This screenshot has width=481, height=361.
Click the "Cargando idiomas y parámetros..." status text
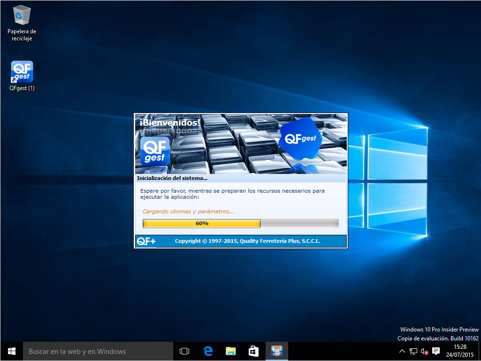[x=188, y=211]
